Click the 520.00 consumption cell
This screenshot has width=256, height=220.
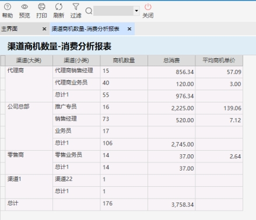pyautogui.click(x=171, y=120)
